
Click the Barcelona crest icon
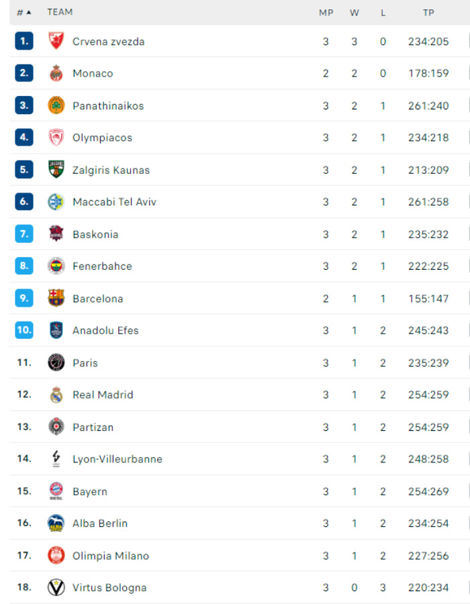click(56, 299)
